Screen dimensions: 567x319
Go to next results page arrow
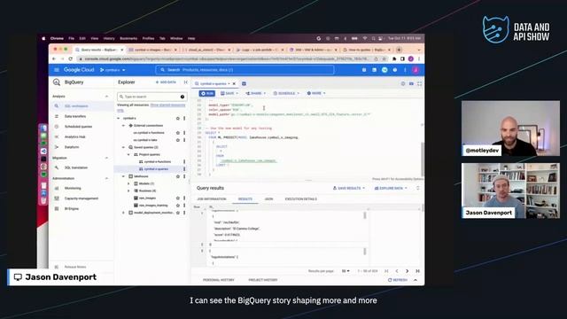tap(408, 271)
